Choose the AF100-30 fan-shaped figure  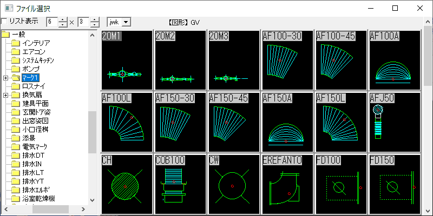[x=287, y=59]
